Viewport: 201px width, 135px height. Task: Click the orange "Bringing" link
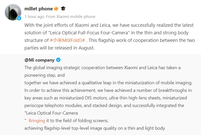point(37,121)
